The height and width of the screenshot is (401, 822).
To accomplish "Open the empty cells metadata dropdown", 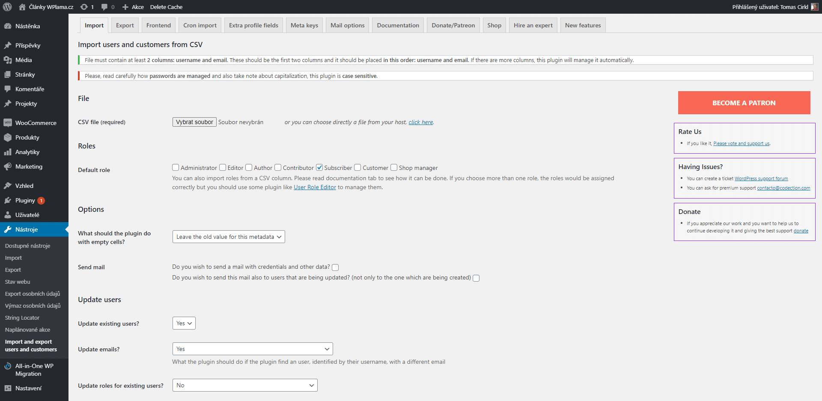I will tap(229, 237).
